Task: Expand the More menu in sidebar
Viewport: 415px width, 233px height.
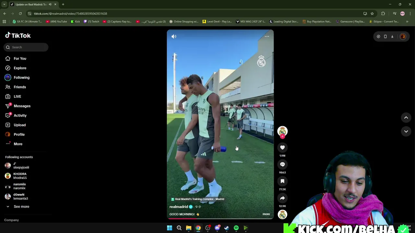Action: [18, 144]
